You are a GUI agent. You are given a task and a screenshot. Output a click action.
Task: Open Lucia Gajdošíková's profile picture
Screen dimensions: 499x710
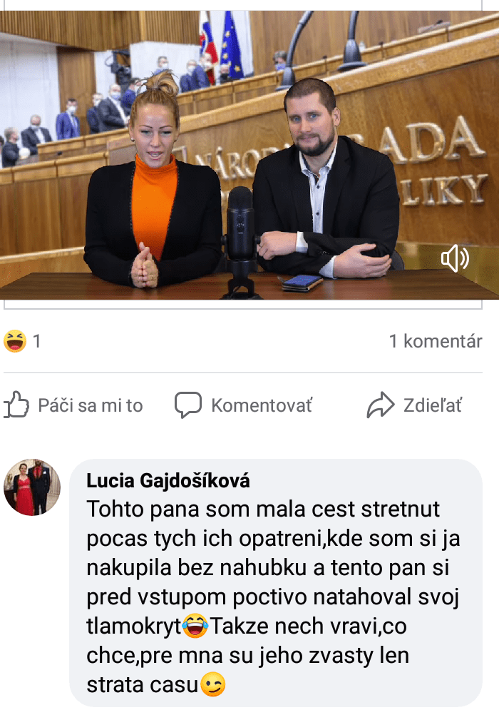click(x=32, y=487)
